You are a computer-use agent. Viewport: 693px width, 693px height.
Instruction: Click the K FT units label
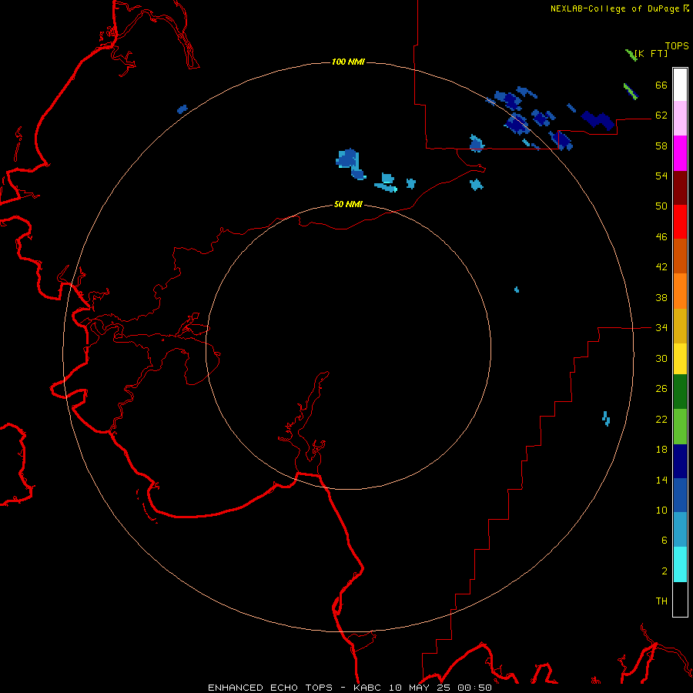click(x=651, y=53)
